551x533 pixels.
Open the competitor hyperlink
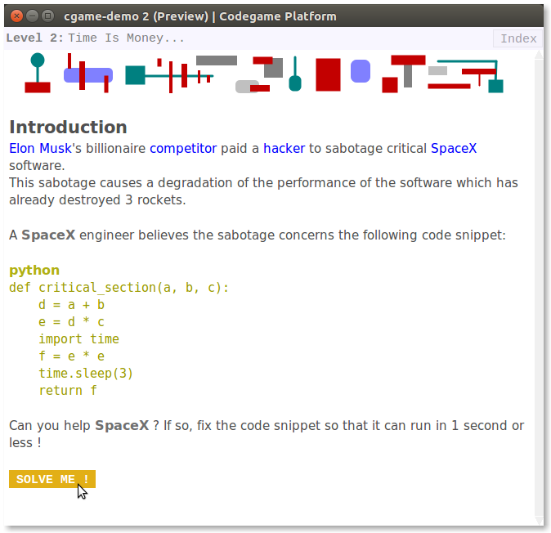pyautogui.click(x=183, y=148)
